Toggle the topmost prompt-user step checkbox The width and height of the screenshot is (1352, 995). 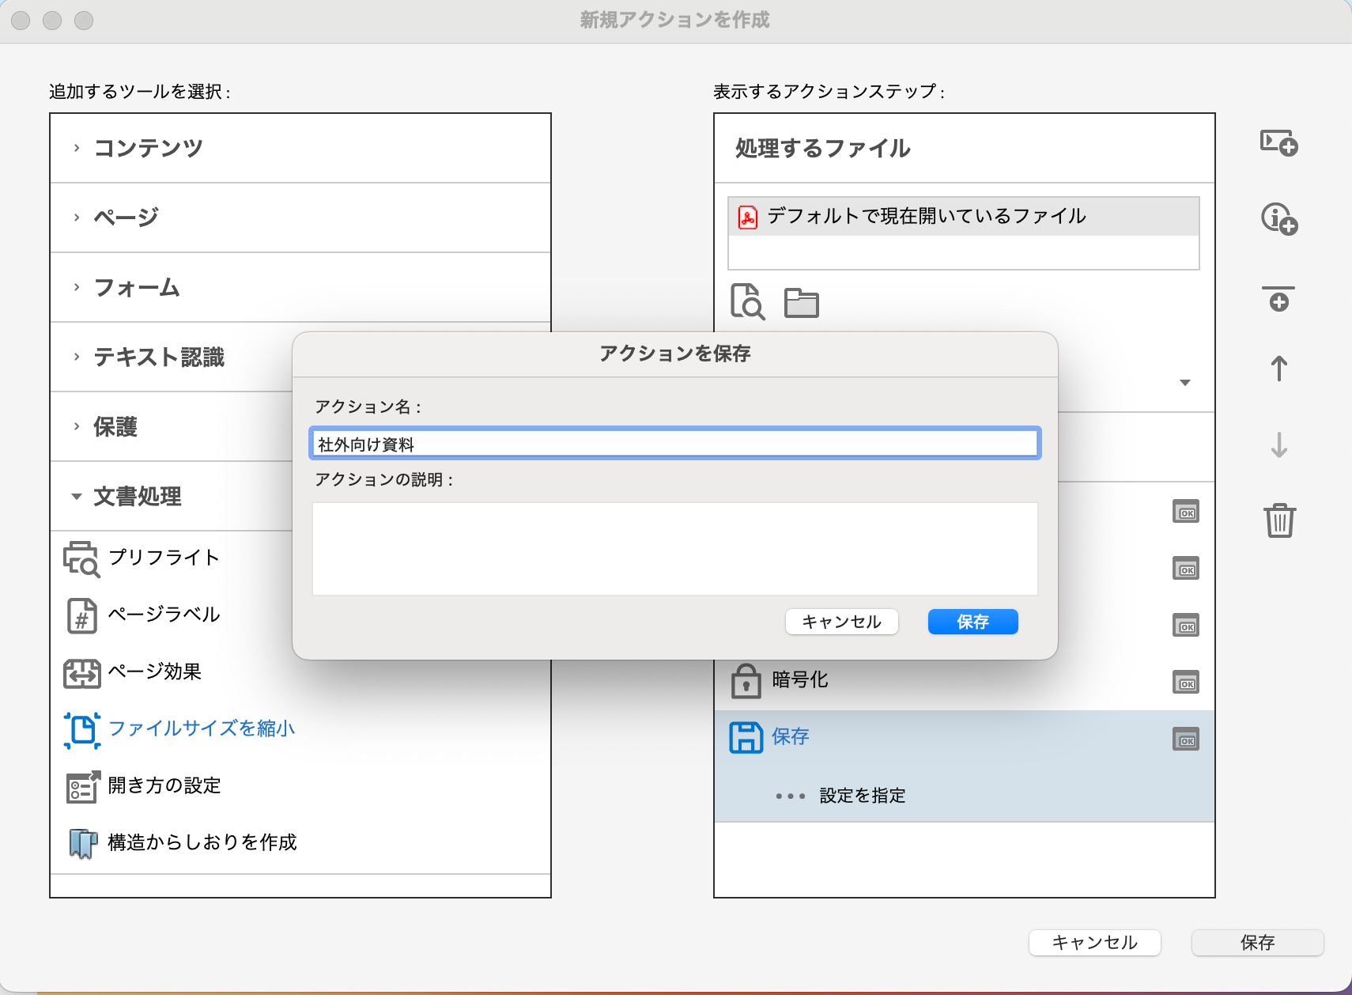coord(1185,512)
